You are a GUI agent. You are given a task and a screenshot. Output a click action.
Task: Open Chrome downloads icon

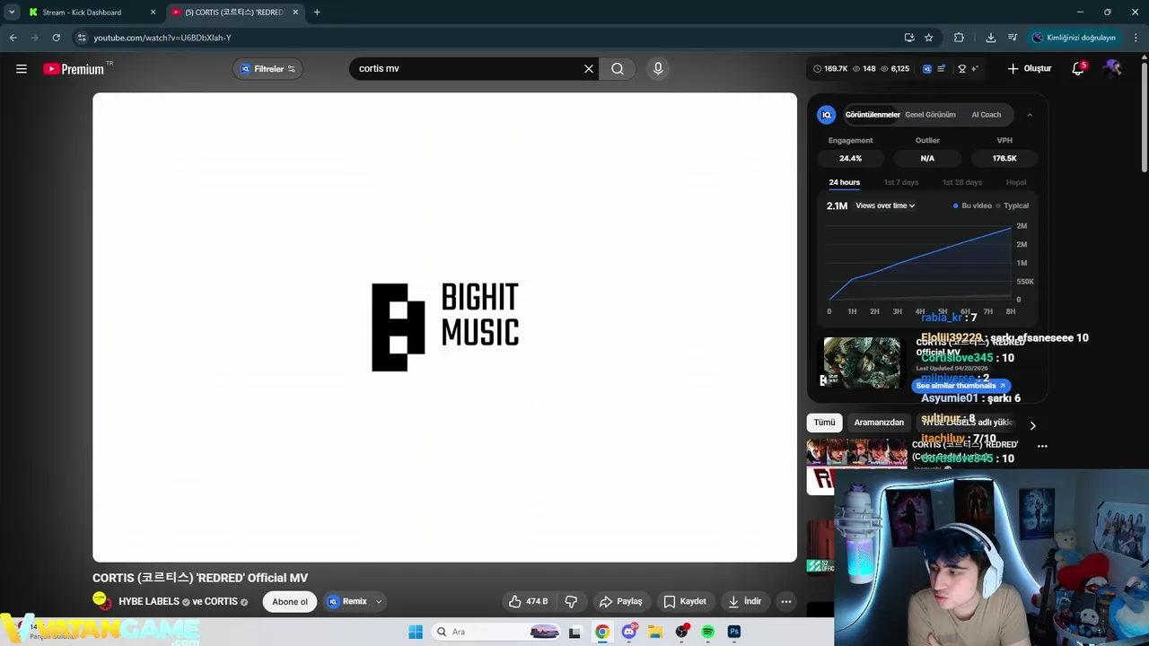click(x=991, y=38)
